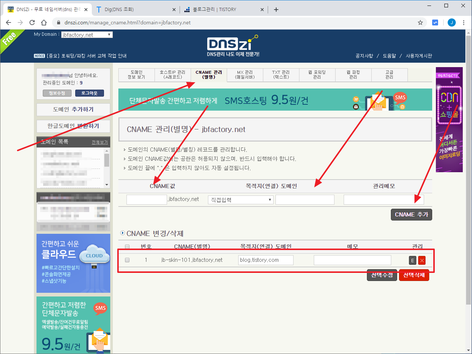Click the 목적지(연결) 도메인 text input

305,199
